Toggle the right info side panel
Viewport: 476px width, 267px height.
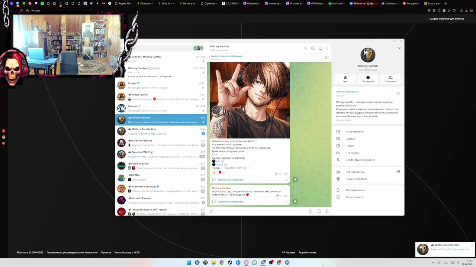(x=321, y=48)
